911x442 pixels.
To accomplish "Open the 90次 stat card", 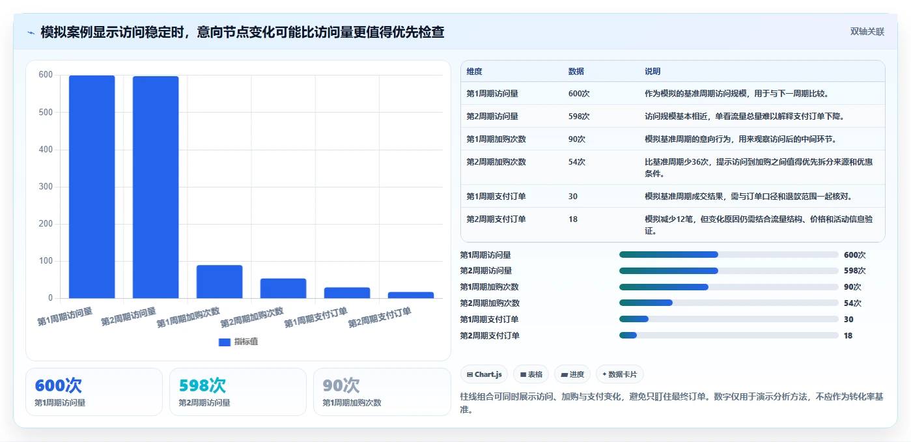I will [x=382, y=392].
